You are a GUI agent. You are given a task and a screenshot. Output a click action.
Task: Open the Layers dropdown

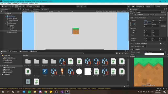click(x=150, y=6)
